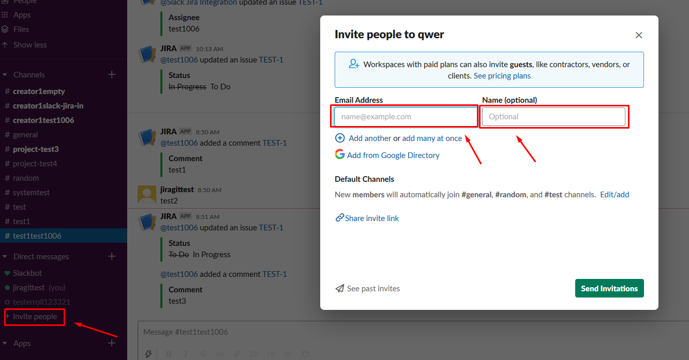The height and width of the screenshot is (360, 689).
Task: Start a bulleted list in the composer
Action: 271,354
